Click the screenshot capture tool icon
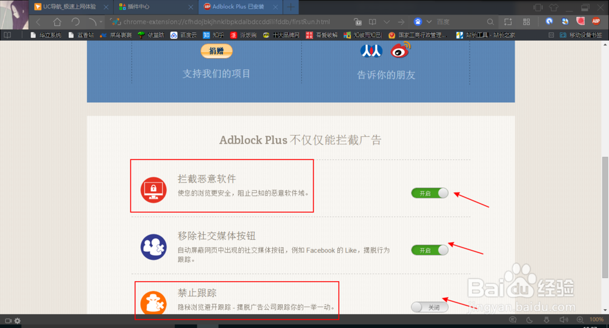 click(x=508, y=22)
